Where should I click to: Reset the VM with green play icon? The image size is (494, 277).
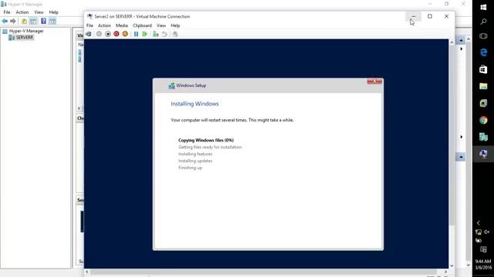(145, 34)
